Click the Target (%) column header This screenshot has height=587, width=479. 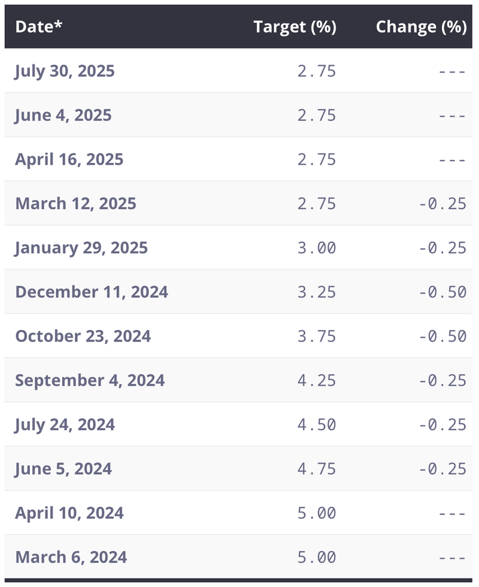click(295, 27)
